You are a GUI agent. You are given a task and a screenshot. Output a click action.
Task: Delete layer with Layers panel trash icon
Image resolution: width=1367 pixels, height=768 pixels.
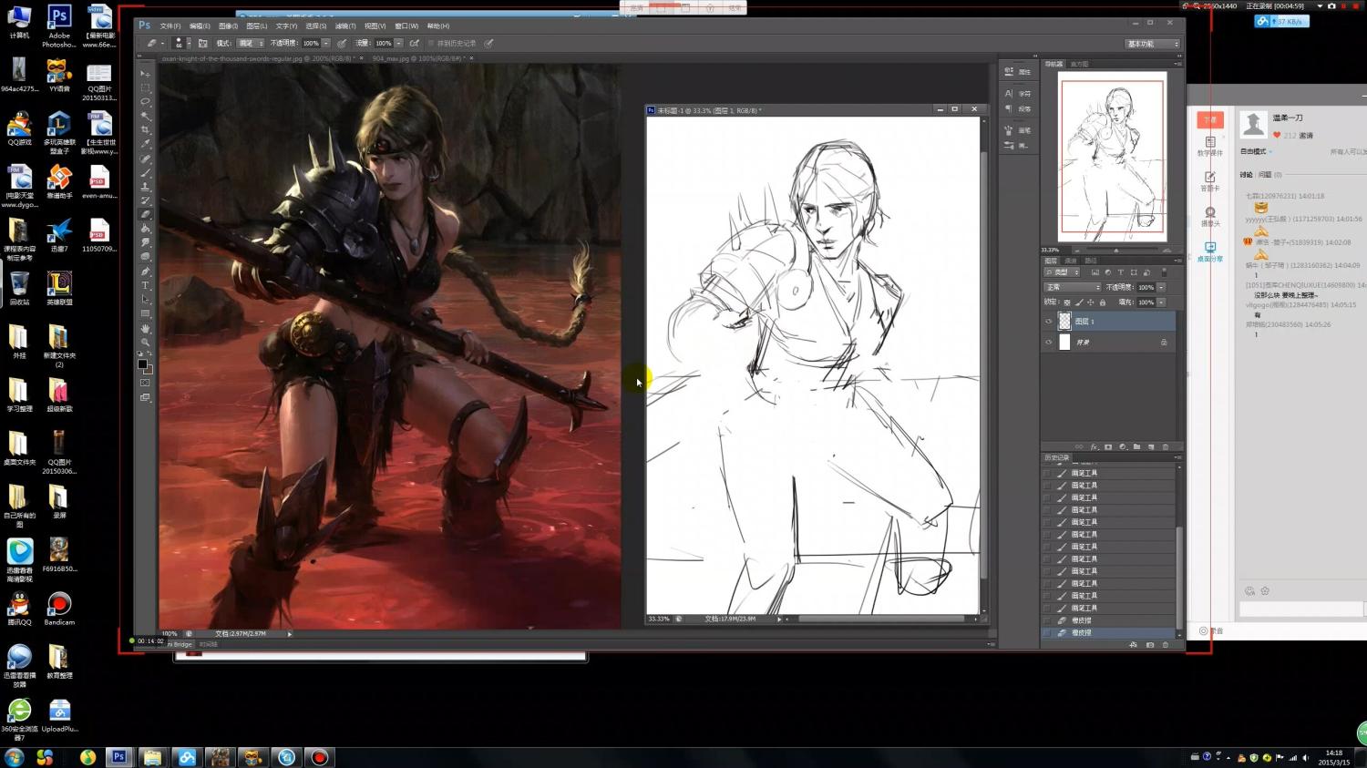(1166, 447)
